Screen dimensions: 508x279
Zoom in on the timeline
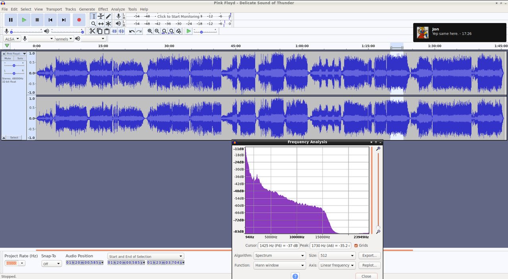[x=150, y=31]
